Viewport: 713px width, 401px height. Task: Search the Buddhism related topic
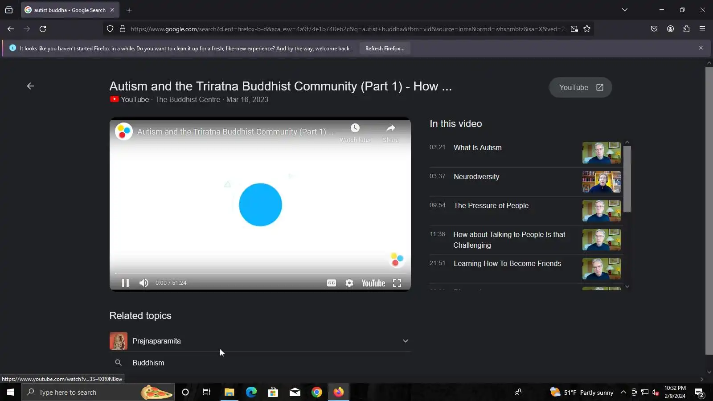tap(260, 363)
